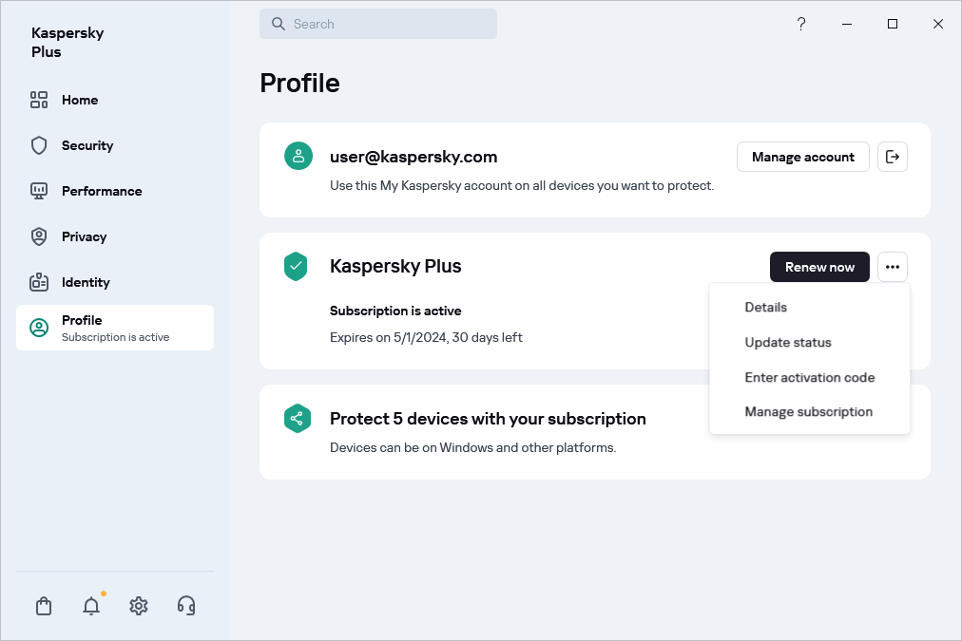Click the green shield subscription icon
The width and height of the screenshot is (962, 641).
click(298, 267)
